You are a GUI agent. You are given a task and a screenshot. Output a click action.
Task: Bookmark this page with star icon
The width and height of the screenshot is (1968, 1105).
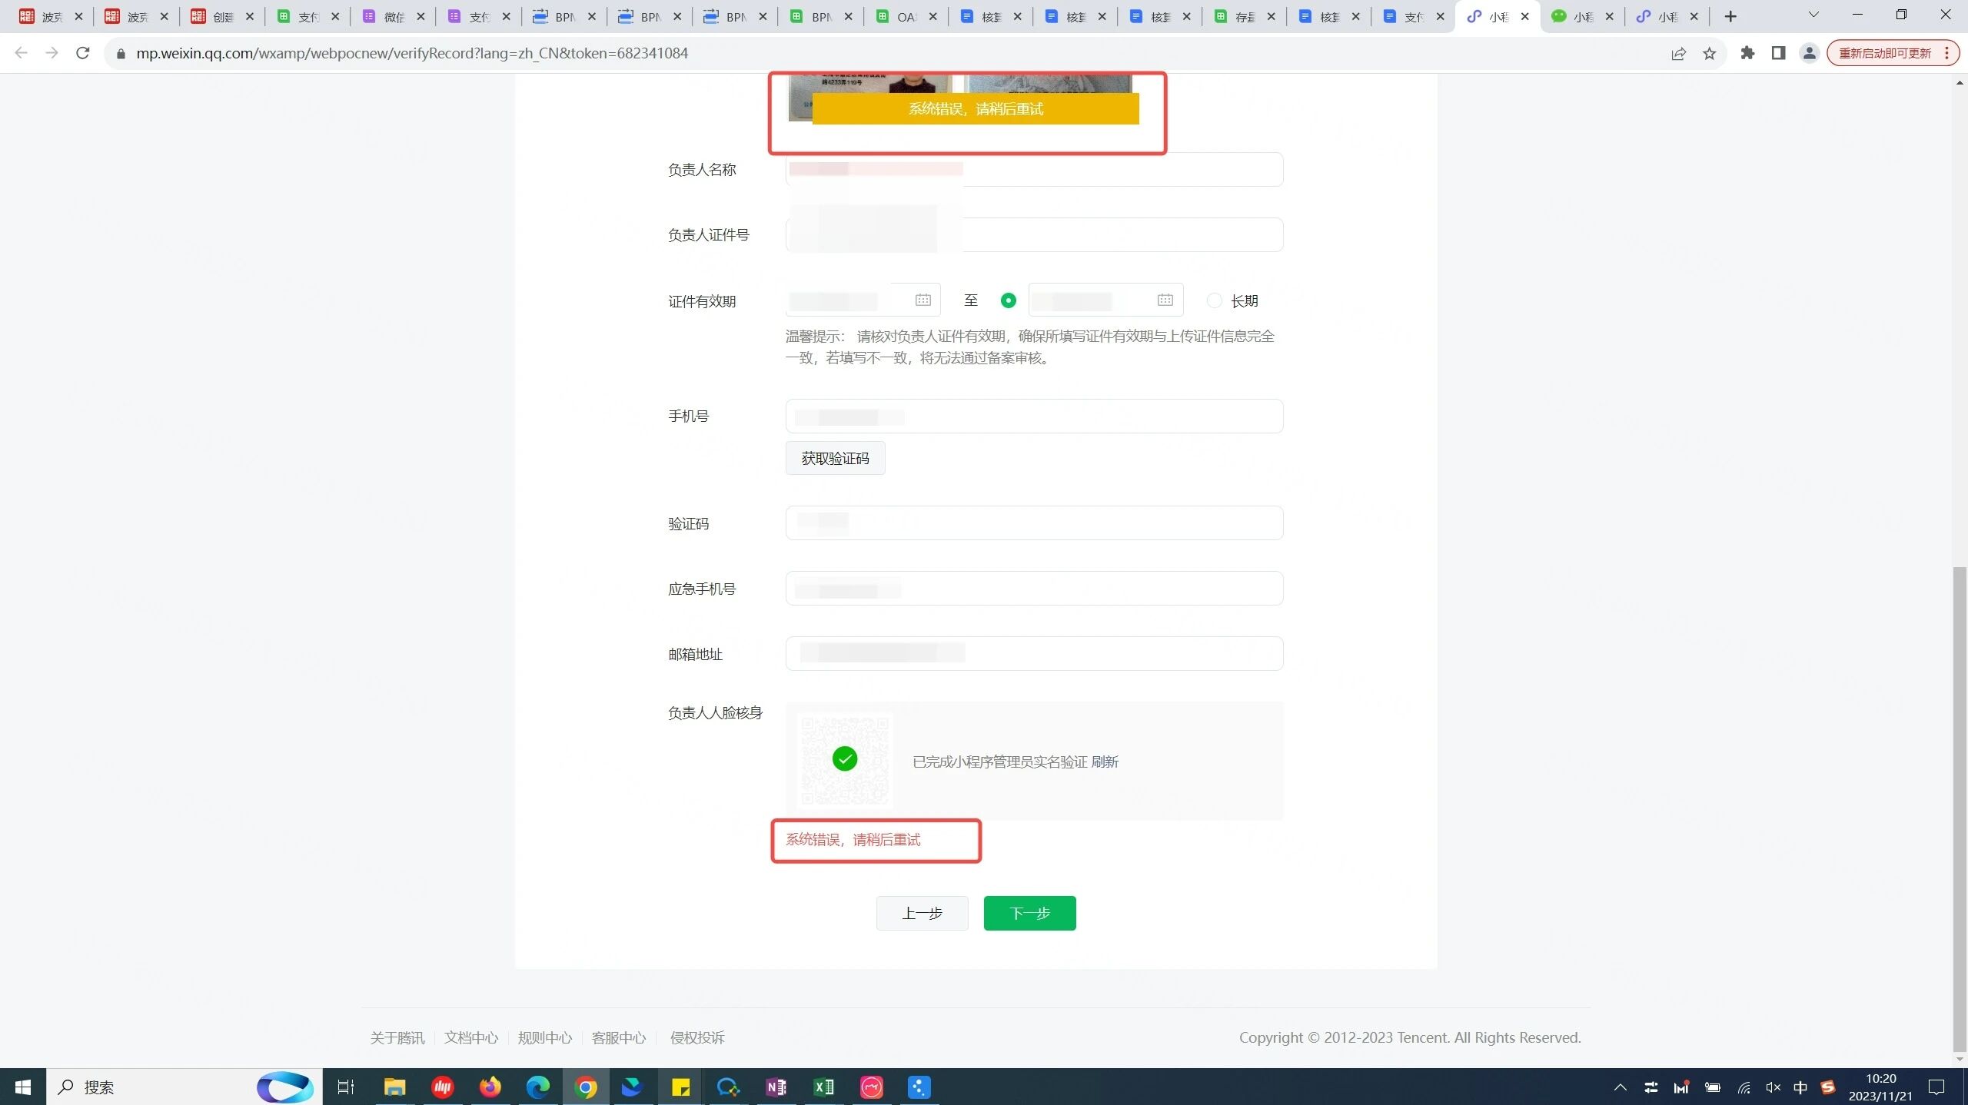(x=1709, y=53)
